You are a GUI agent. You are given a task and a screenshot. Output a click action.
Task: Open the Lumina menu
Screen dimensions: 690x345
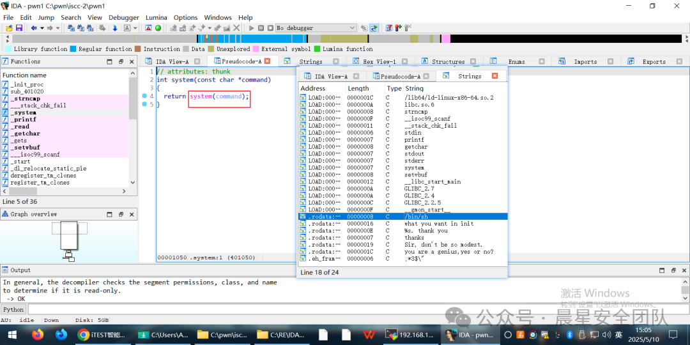click(157, 18)
